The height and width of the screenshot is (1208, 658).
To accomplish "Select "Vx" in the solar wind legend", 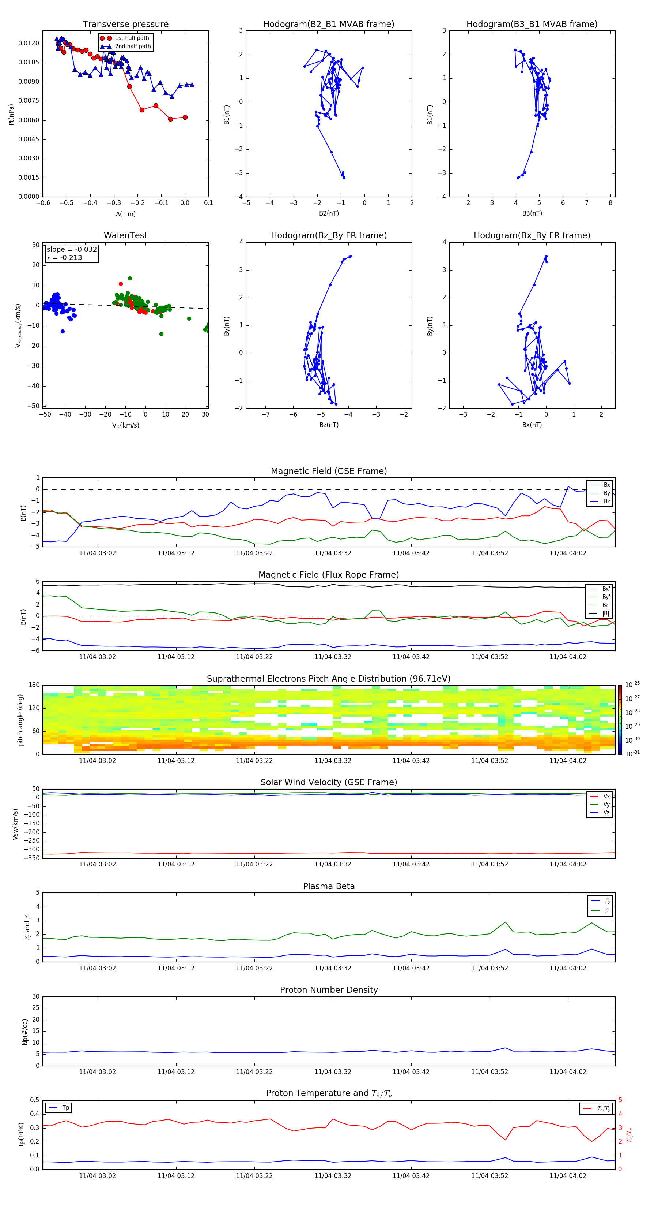I will 600,796.
